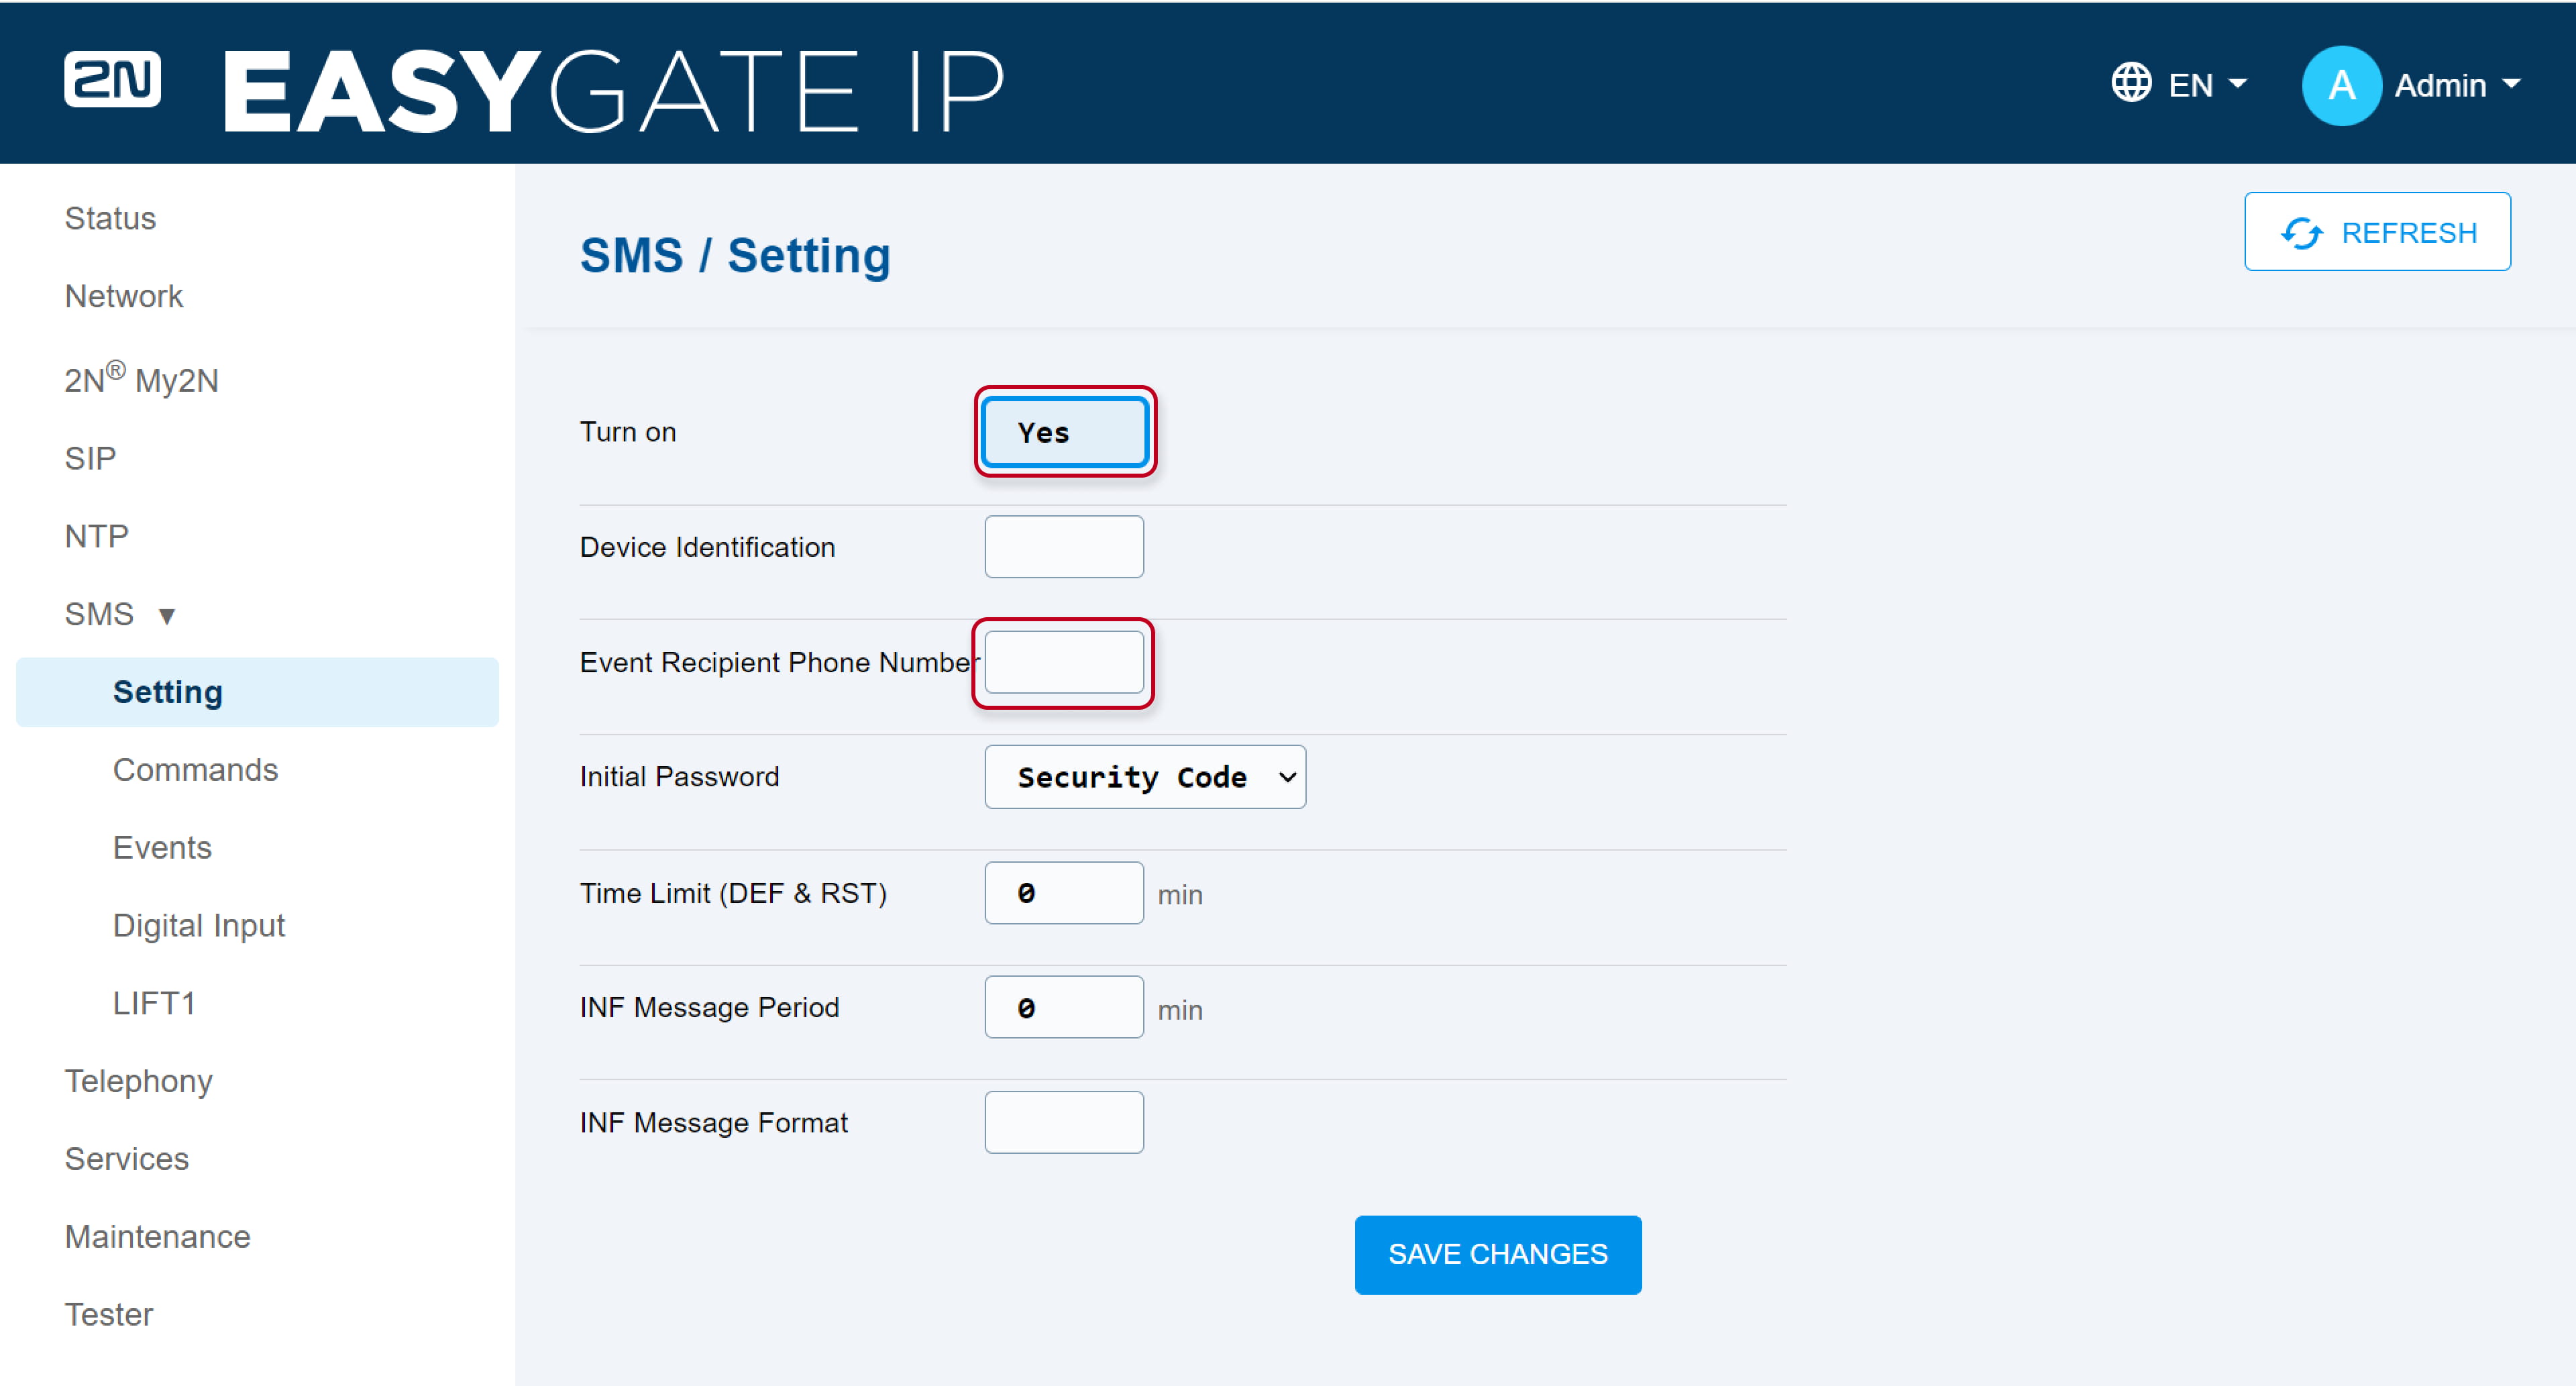The image size is (2576, 1386).
Task: Select the Setting submenu item
Action: (x=257, y=692)
